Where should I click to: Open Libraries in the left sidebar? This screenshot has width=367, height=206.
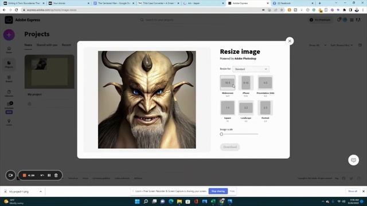tap(9, 93)
